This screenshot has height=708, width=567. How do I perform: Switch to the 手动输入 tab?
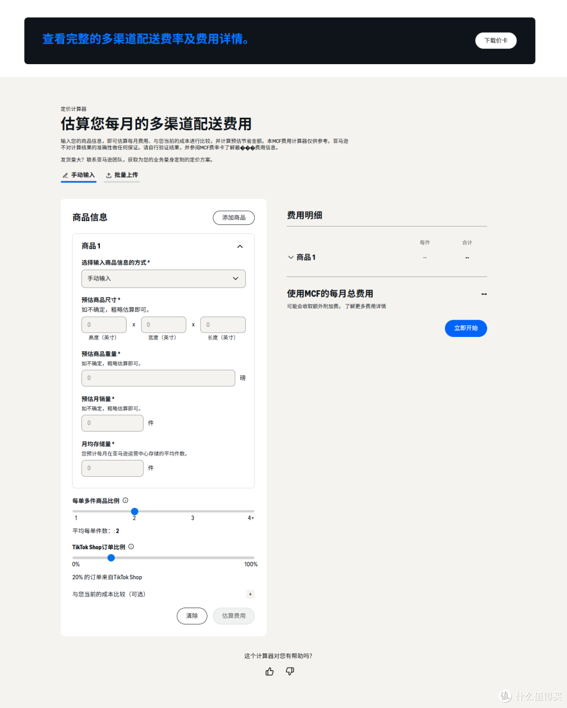[79, 175]
